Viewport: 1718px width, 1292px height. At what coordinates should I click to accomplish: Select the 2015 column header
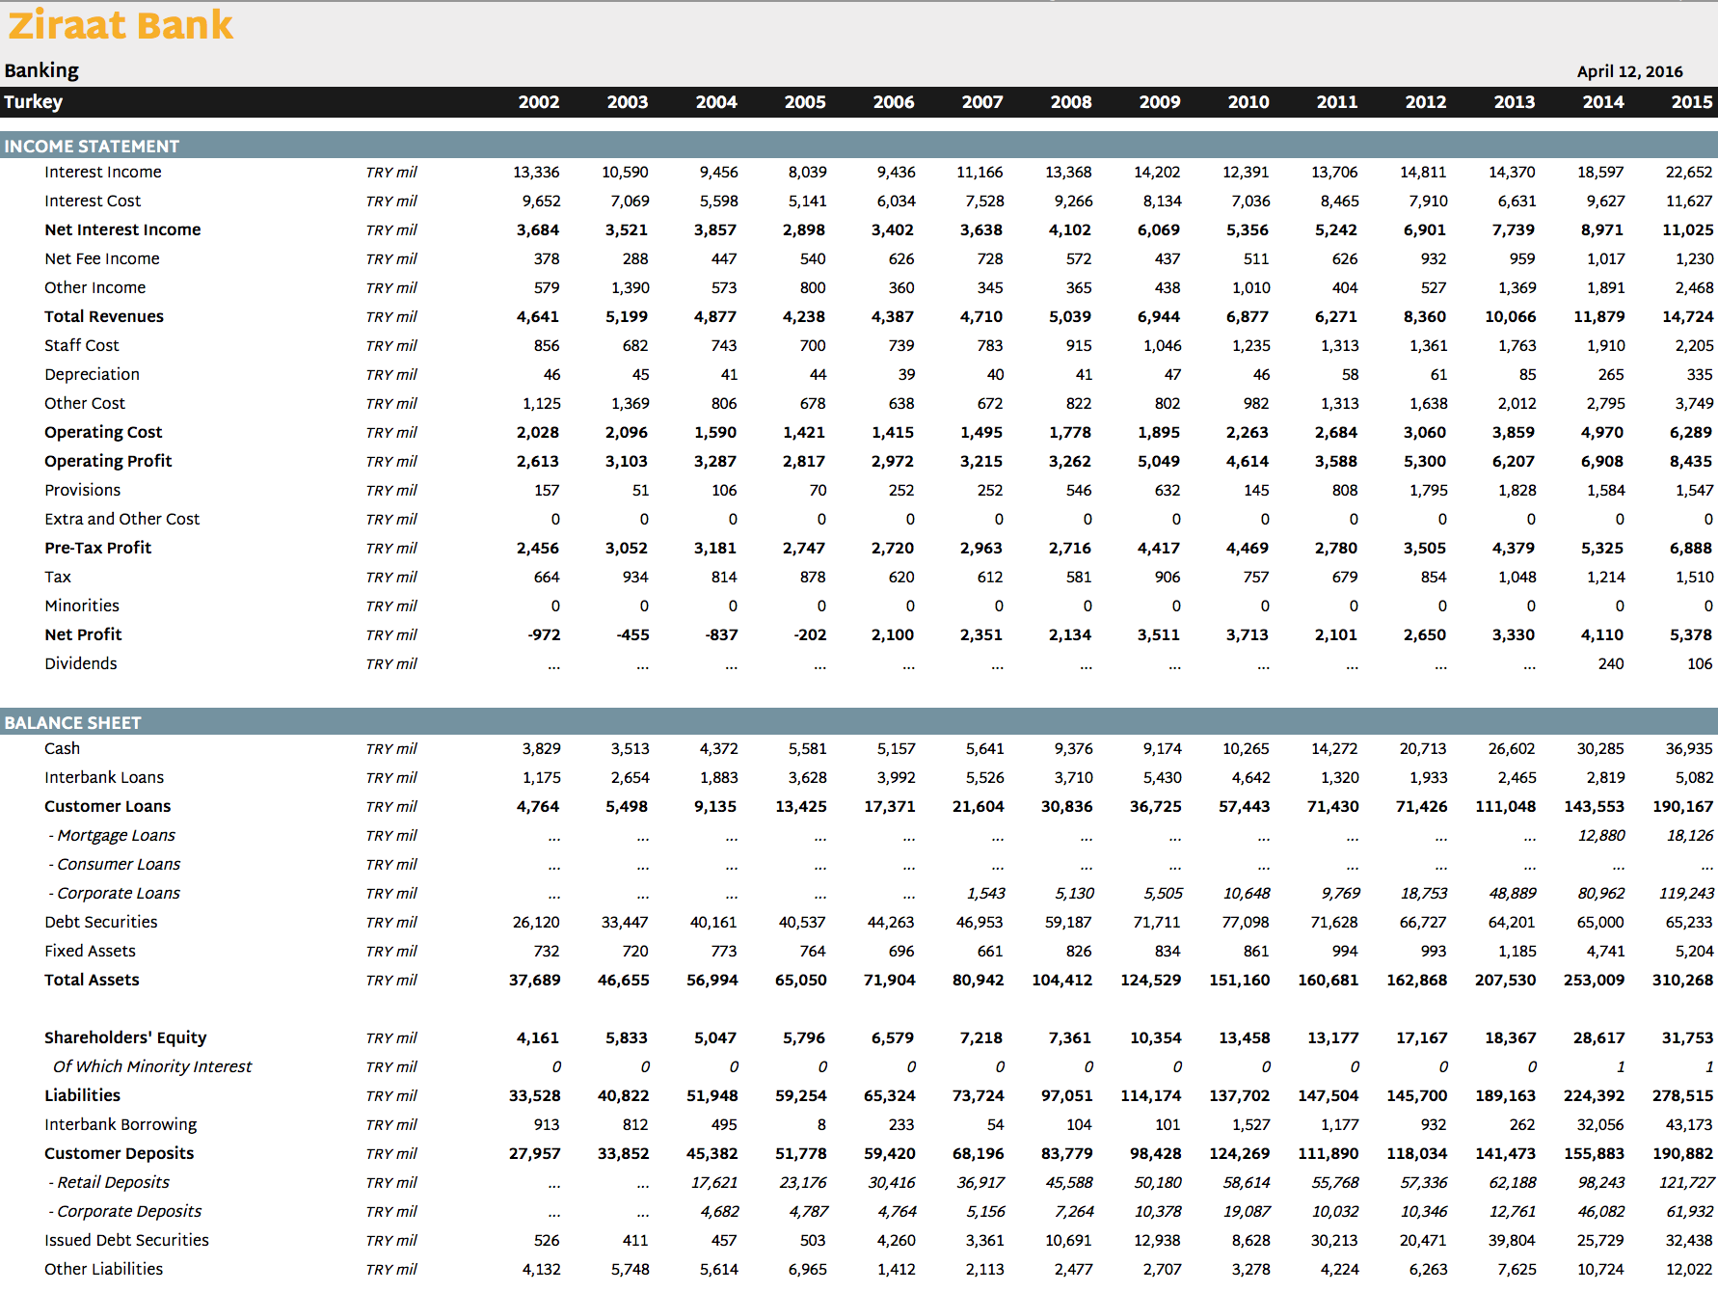pyautogui.click(x=1692, y=102)
